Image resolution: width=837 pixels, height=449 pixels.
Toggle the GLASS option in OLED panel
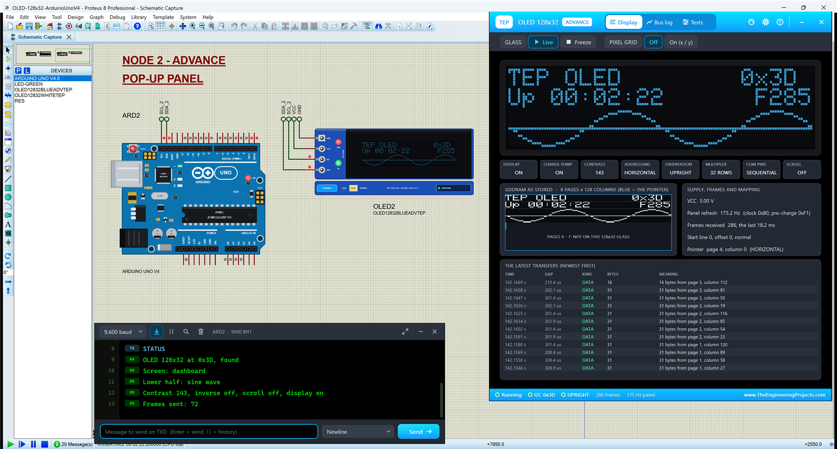[x=513, y=42]
